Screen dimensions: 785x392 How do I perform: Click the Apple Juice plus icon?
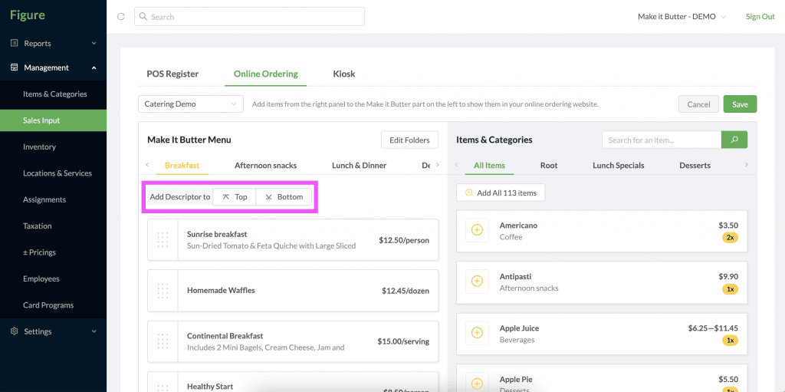(x=477, y=333)
